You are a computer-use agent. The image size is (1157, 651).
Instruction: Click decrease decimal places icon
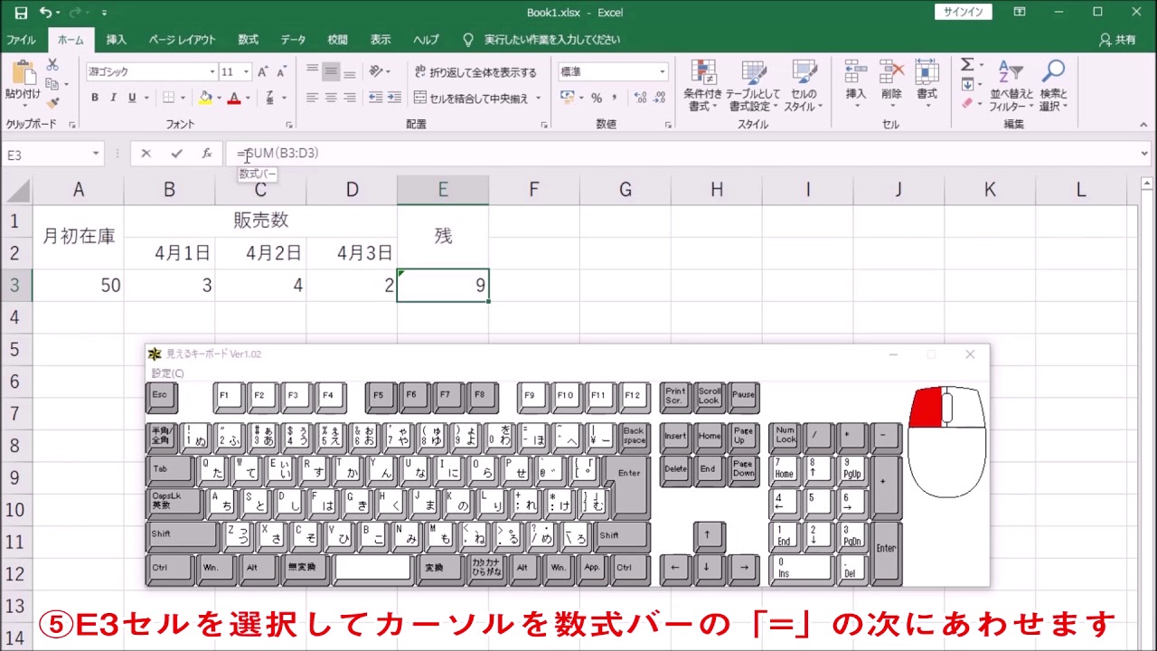tap(660, 98)
